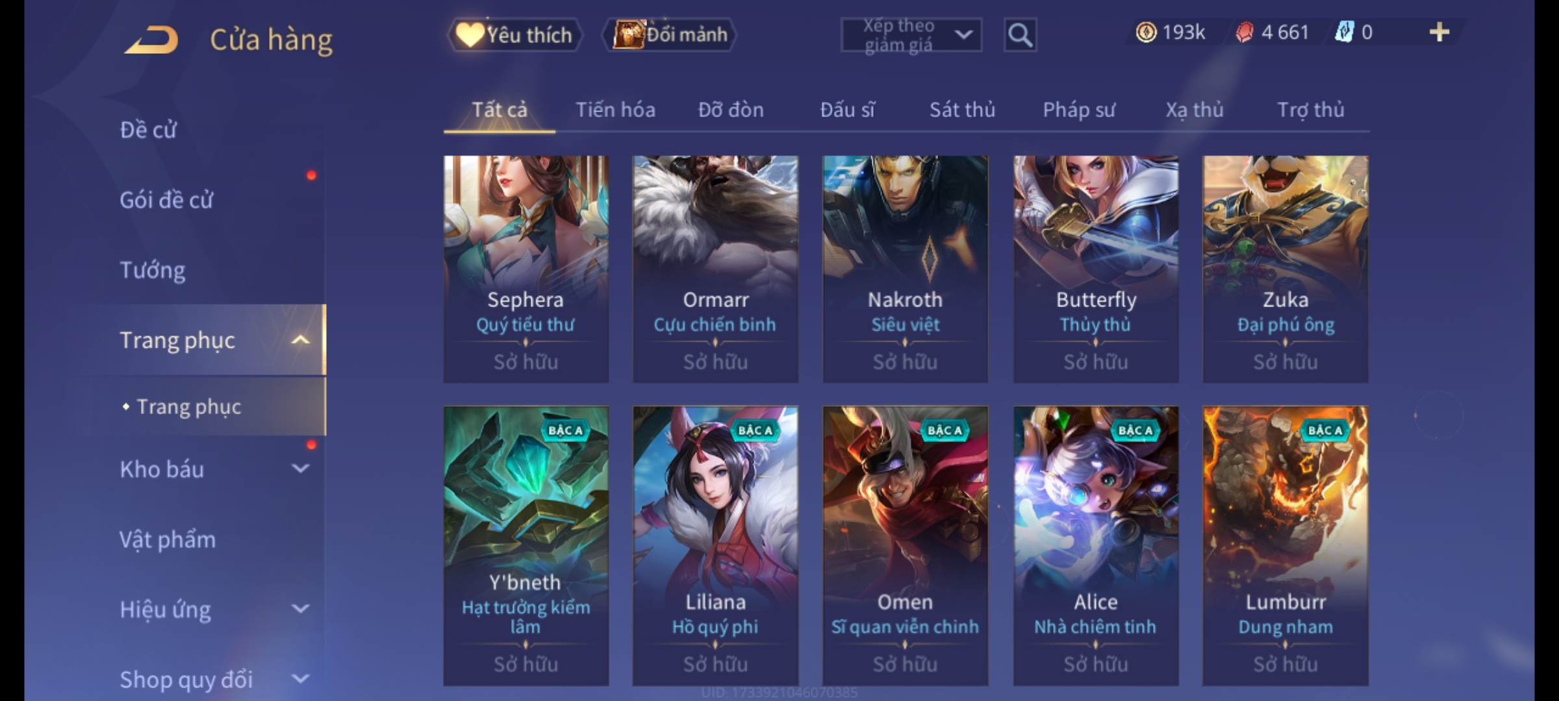This screenshot has width=1559, height=701.
Task: Expand the Hiệu ứng sidebar section
Action: [300, 609]
